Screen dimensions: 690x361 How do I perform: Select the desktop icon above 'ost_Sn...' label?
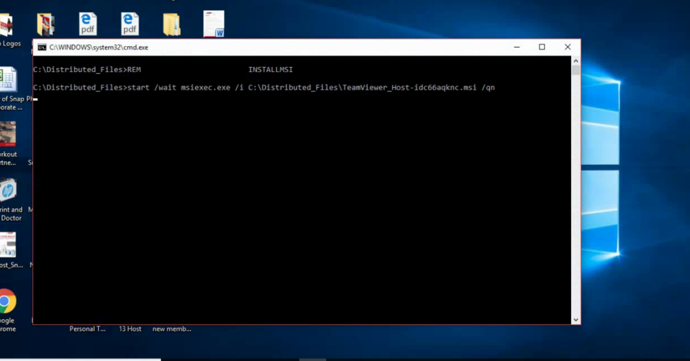pyautogui.click(x=8, y=245)
